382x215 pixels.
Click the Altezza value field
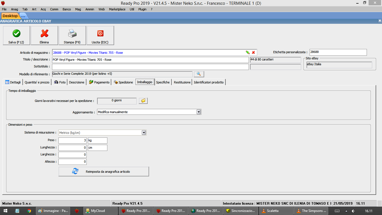click(x=72, y=162)
